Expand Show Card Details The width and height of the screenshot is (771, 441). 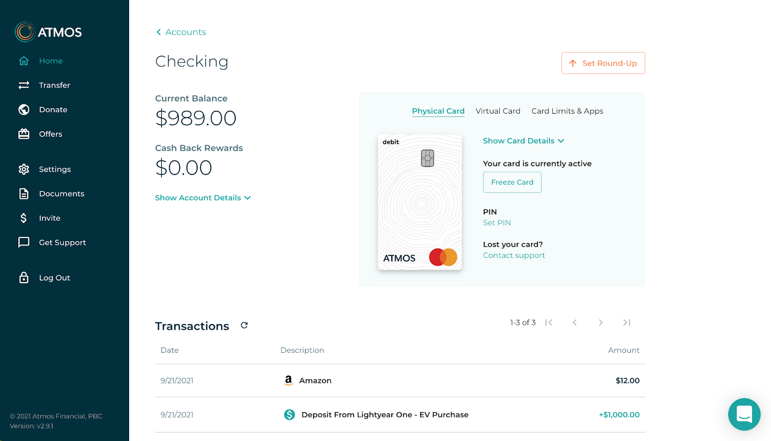[x=523, y=141]
